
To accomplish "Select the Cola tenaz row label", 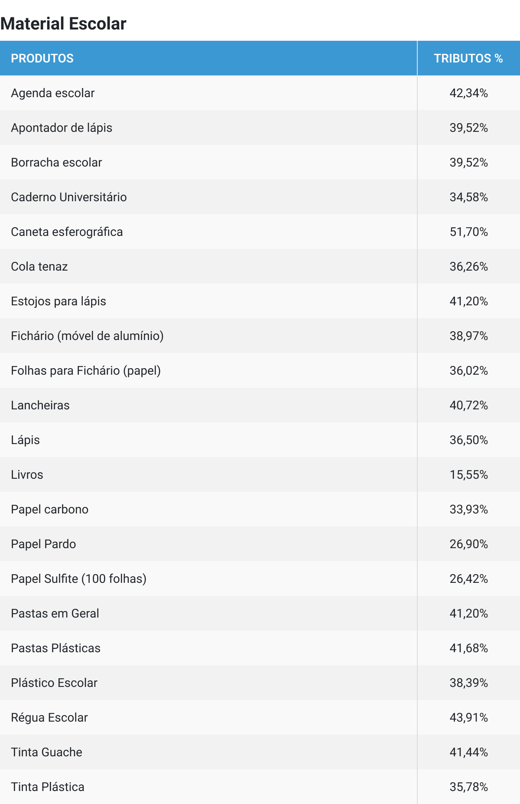I will 39,266.
